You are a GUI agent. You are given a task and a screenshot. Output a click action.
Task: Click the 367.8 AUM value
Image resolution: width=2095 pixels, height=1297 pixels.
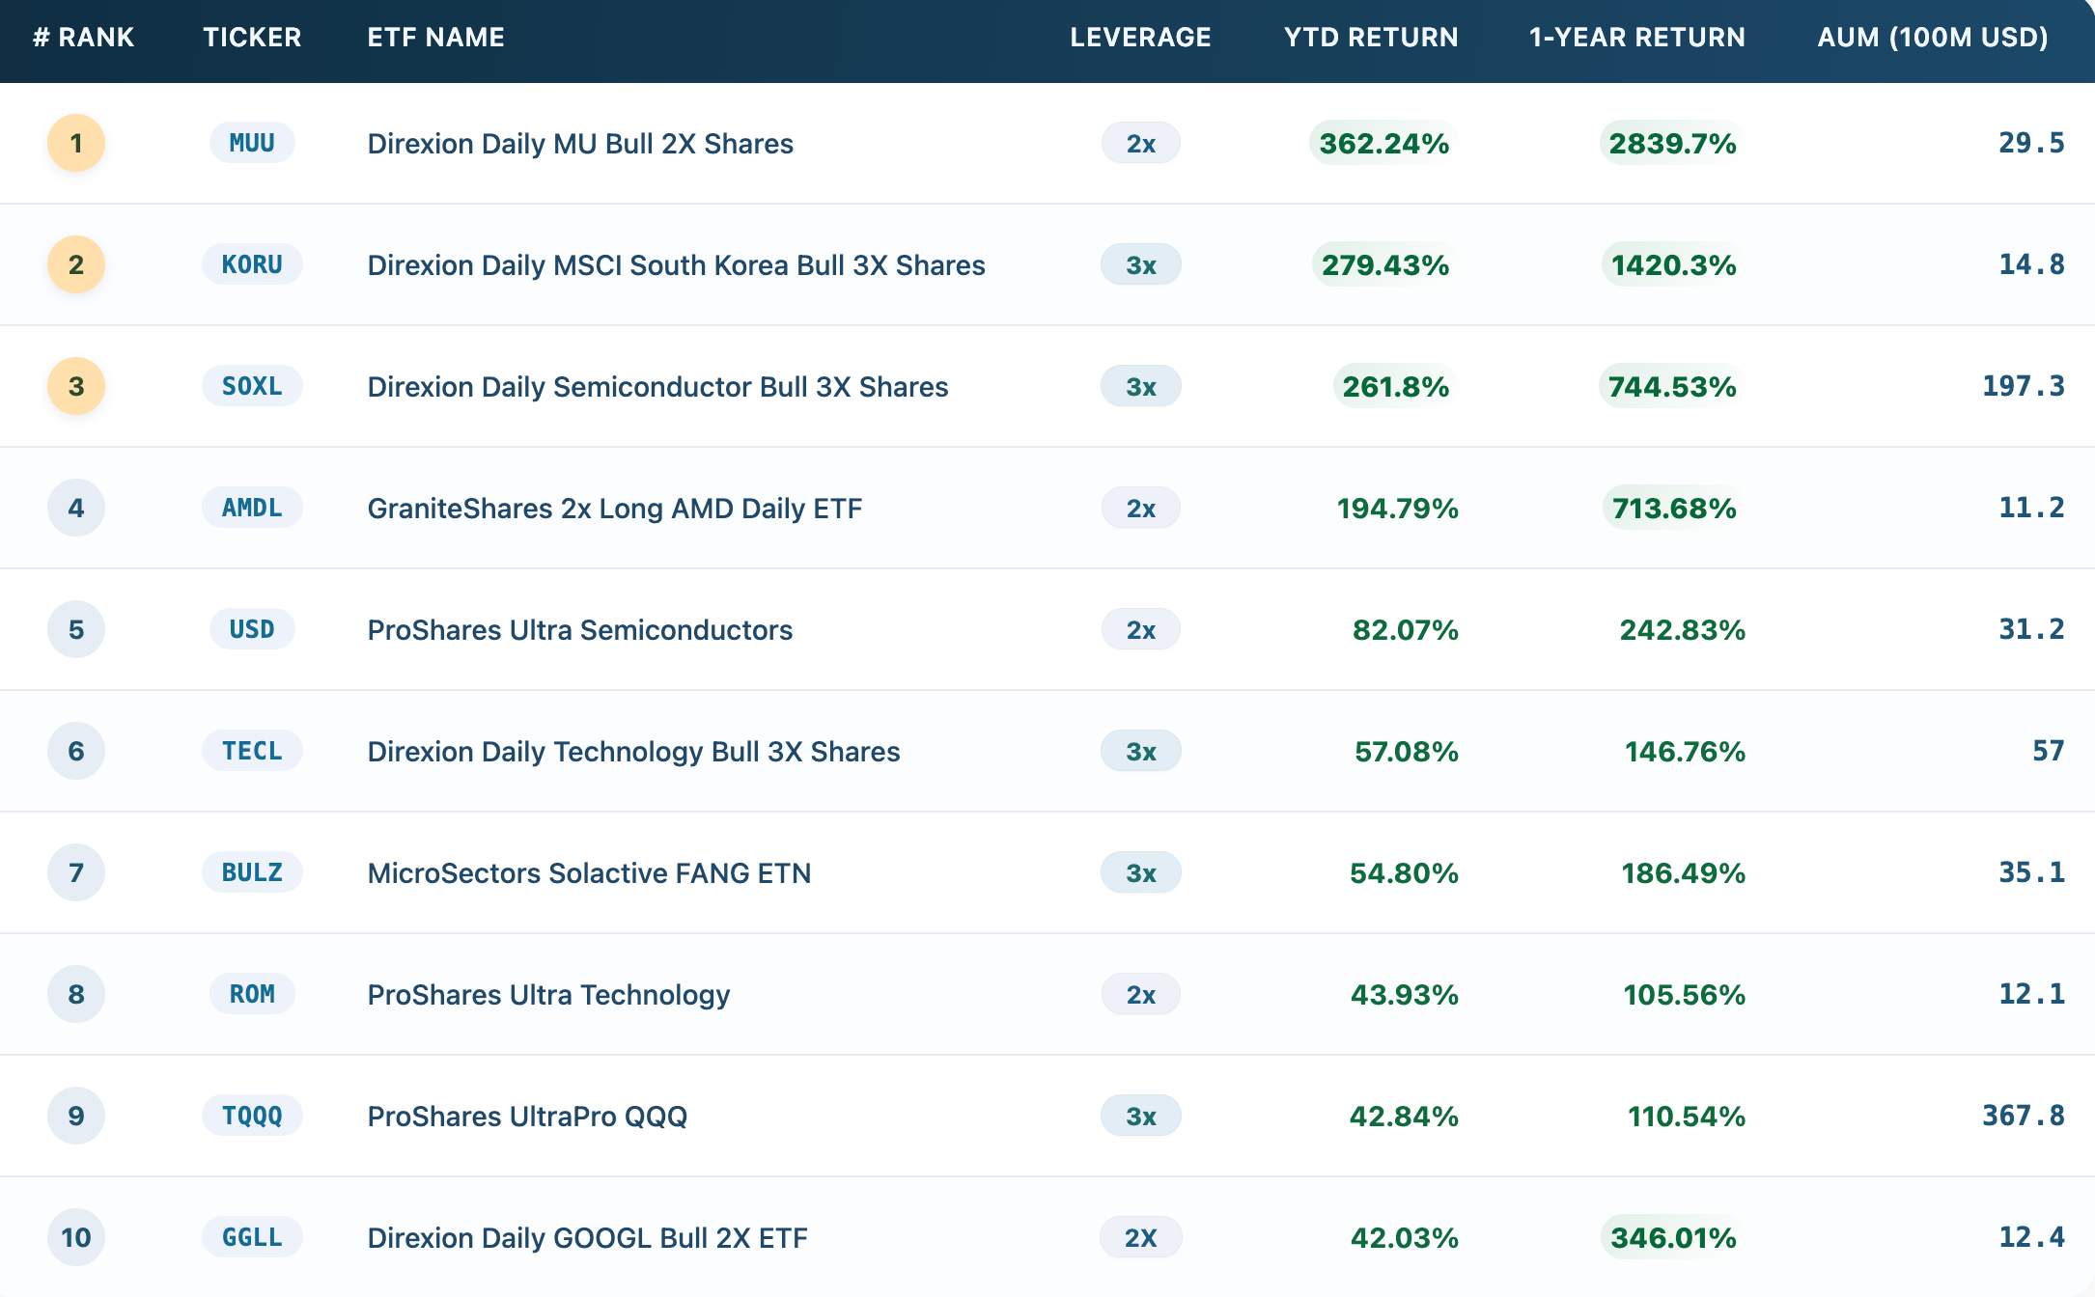(x=2023, y=1116)
